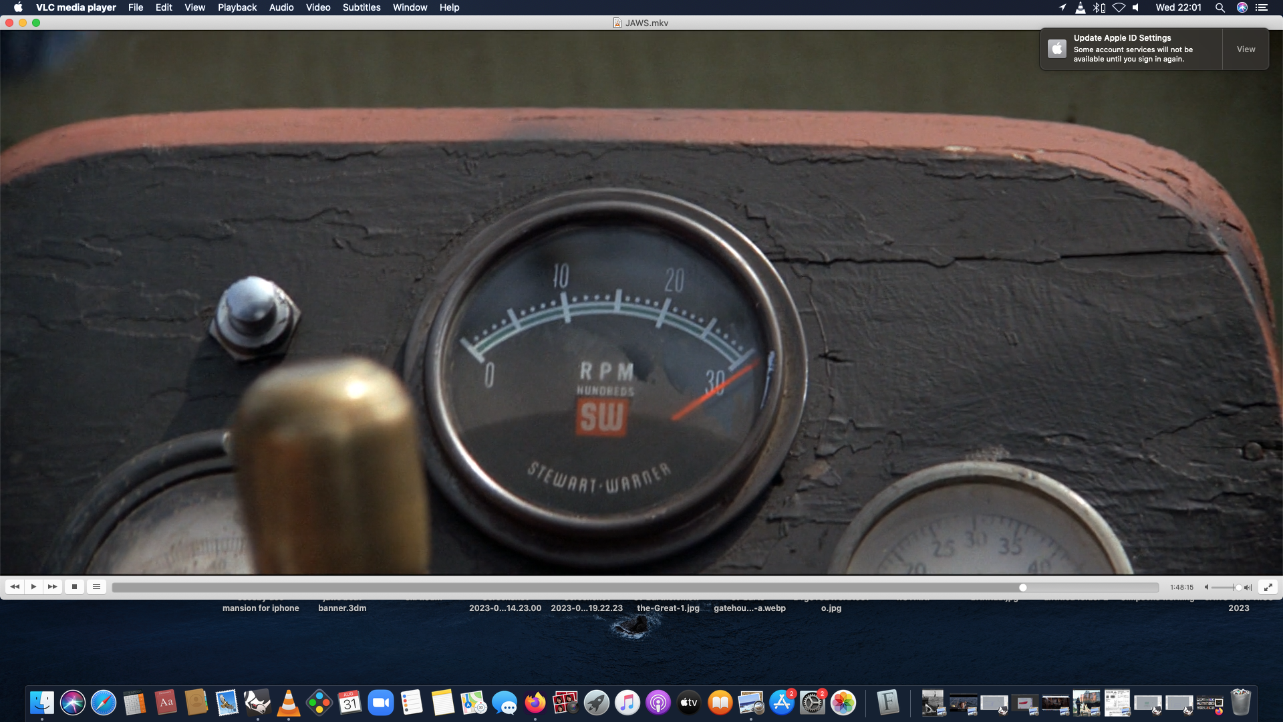Open the Wi-Fi status menu
This screenshot has width=1283, height=722.
(x=1119, y=7)
